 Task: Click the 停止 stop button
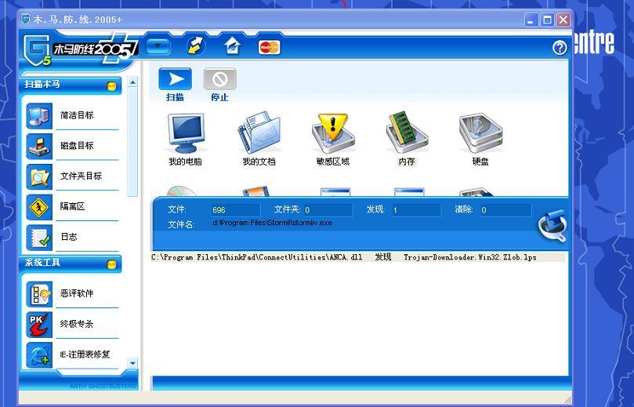point(220,79)
